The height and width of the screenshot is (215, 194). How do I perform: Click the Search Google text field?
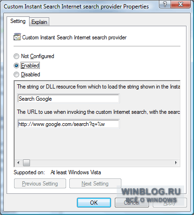pyautogui.click(x=68, y=99)
